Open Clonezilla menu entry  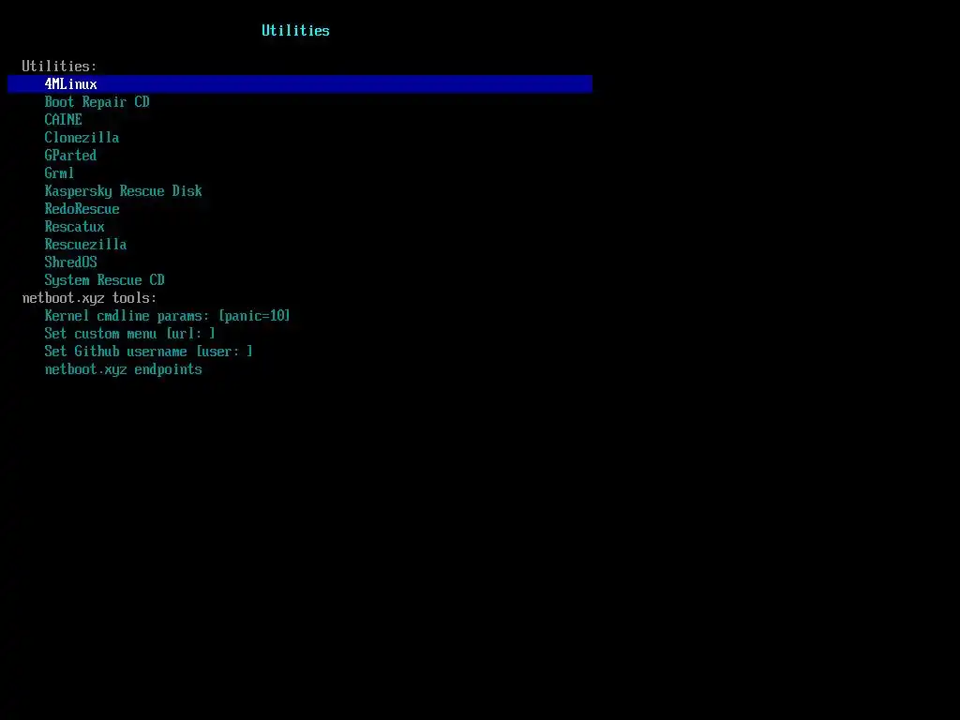(x=82, y=137)
